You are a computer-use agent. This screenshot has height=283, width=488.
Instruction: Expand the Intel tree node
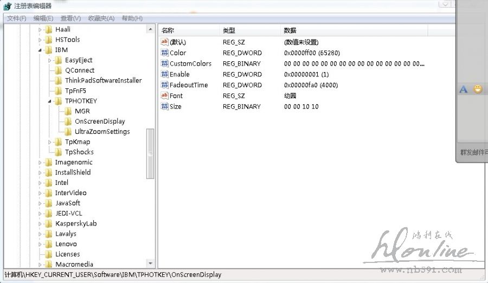coord(40,183)
